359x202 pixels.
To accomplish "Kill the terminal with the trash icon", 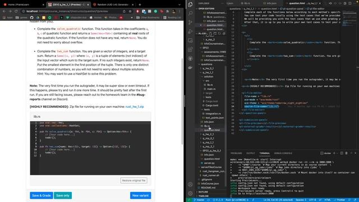I will click(x=346, y=153).
